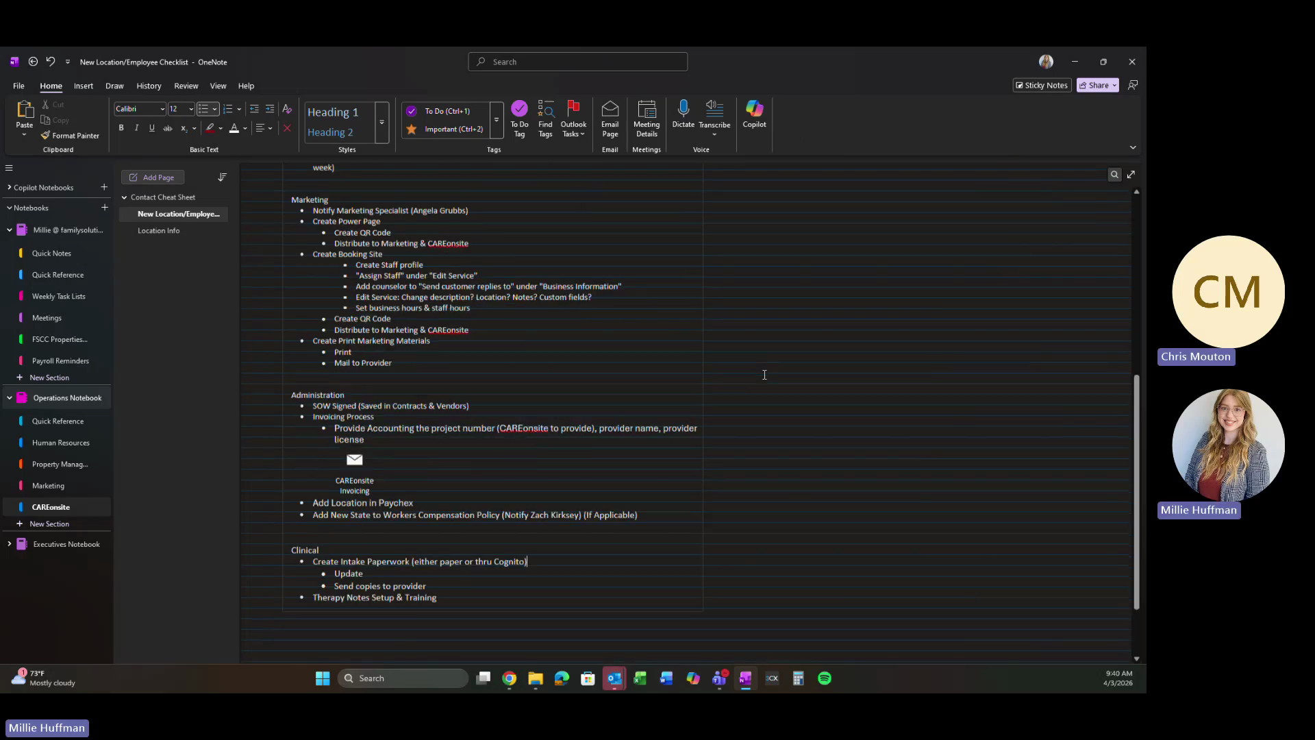
Task: Open Outlook Tasks flag menu
Action: pos(573,119)
